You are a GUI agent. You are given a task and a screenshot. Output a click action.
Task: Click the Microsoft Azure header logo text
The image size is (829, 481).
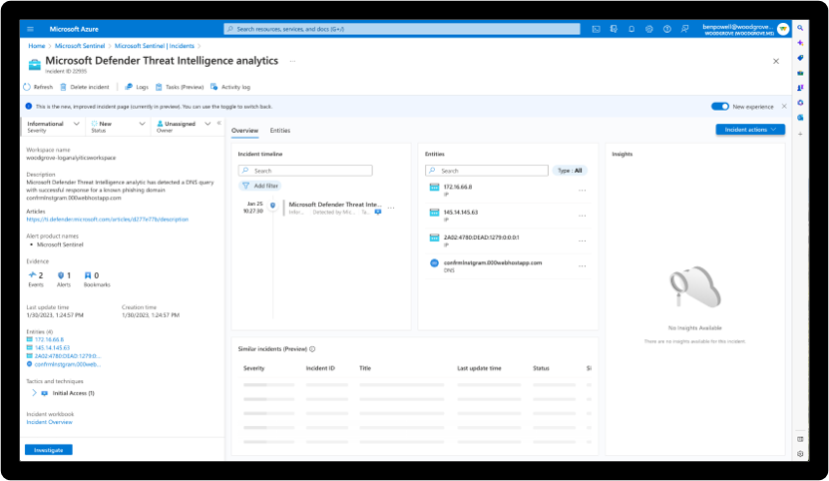click(x=74, y=29)
